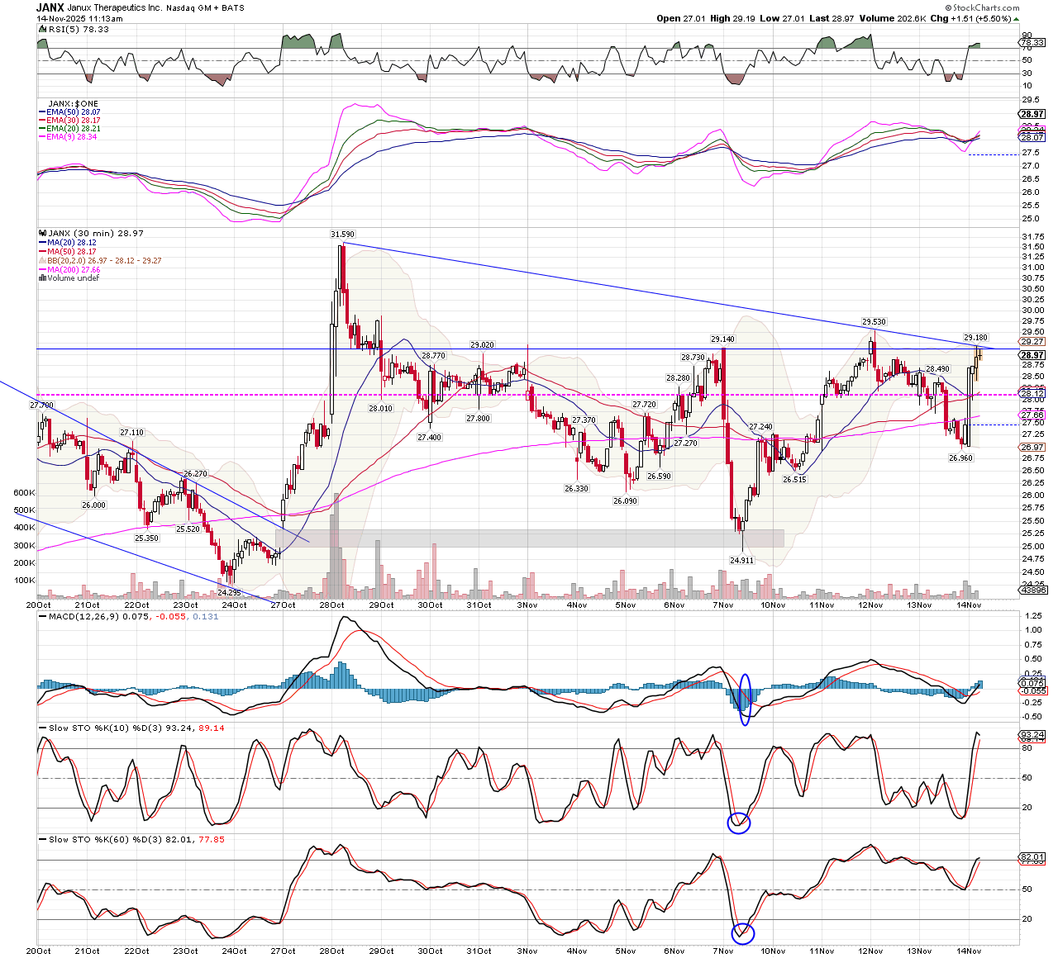Click the MA(20) 28.12 legend entry
This screenshot has height=958, width=1058.
[71, 243]
